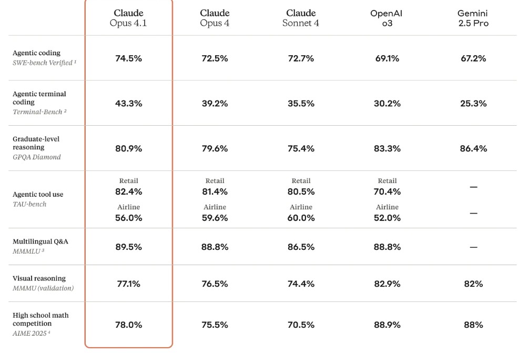Click the OpenAI o3 column header
The image size is (529, 353).
coord(387,18)
